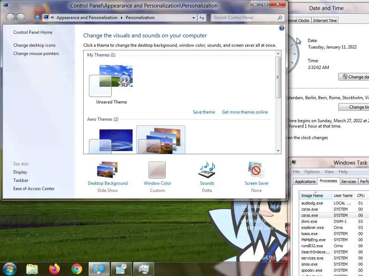Viewport: 369px width, 276px height.
Task: Click Control Panel Home link
Action: (33, 32)
